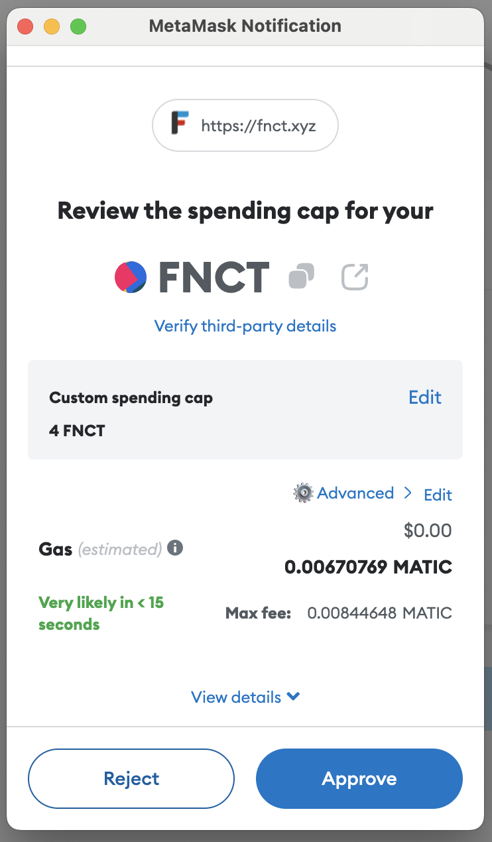Image resolution: width=492 pixels, height=842 pixels.
Task: Open Advanced gas settings
Action: pyautogui.click(x=355, y=493)
